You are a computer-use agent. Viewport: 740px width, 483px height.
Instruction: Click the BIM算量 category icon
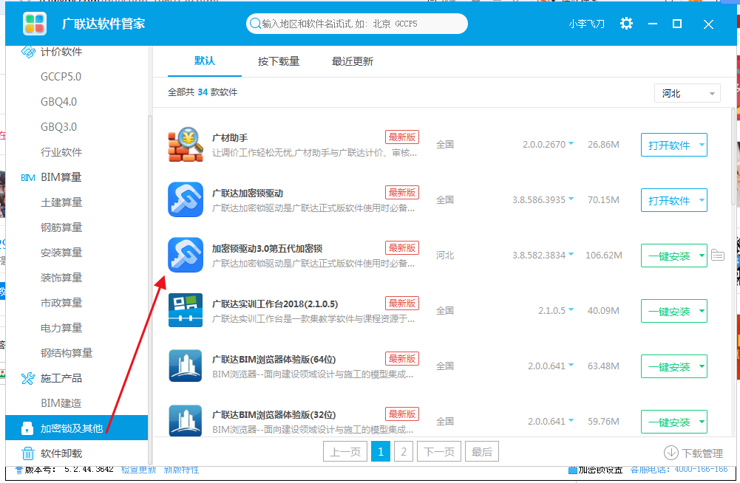point(28,177)
